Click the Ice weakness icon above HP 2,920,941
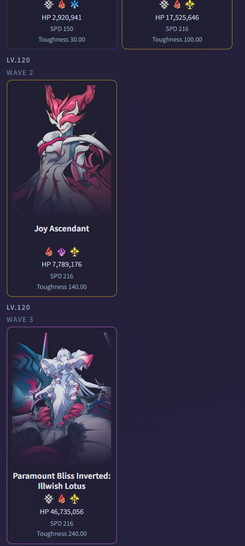The width and height of the screenshot is (245, 546). coord(74,4)
